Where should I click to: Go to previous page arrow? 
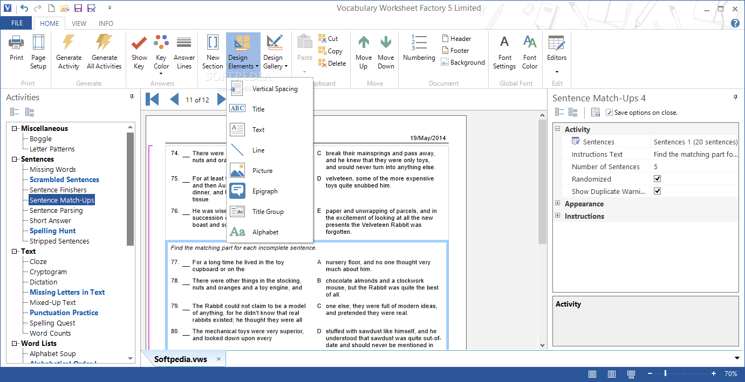(x=174, y=99)
